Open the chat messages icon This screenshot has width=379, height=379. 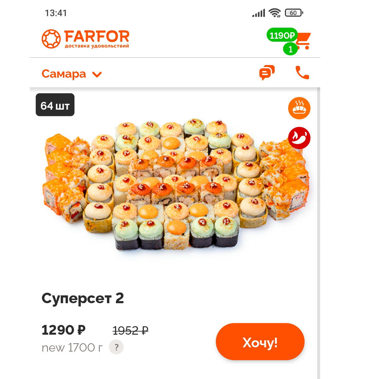click(x=267, y=73)
